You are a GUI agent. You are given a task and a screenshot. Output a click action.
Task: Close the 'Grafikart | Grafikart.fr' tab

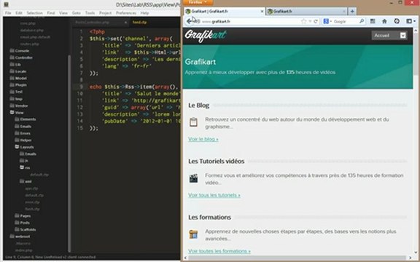[x=262, y=11]
